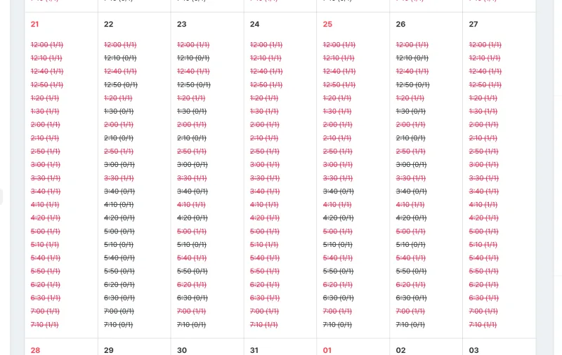Select 2:50 (1/1) slot on day 24
The height and width of the screenshot is (355, 562).
[x=265, y=152]
